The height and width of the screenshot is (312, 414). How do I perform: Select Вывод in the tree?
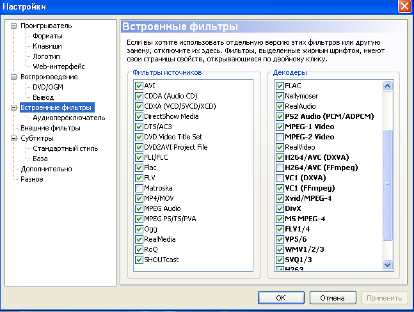coord(44,97)
